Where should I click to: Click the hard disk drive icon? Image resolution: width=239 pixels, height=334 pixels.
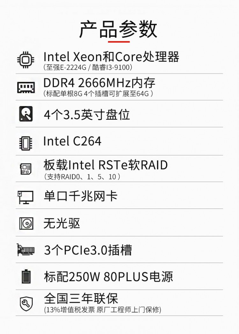(x=26, y=114)
